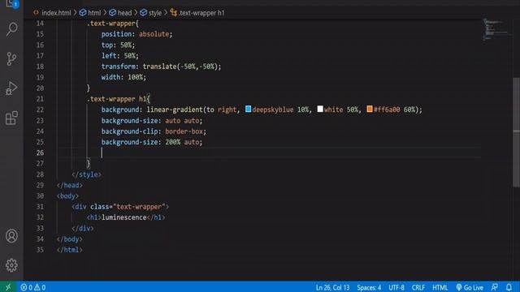Open the deepskyblue color swatch picker

pyautogui.click(x=248, y=109)
